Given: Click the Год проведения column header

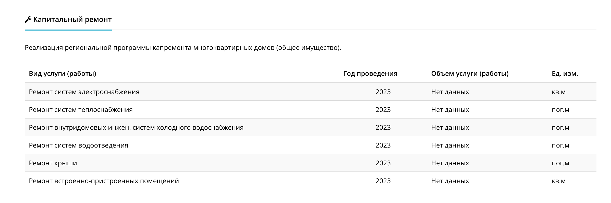Looking at the screenshot, I should (370, 74).
